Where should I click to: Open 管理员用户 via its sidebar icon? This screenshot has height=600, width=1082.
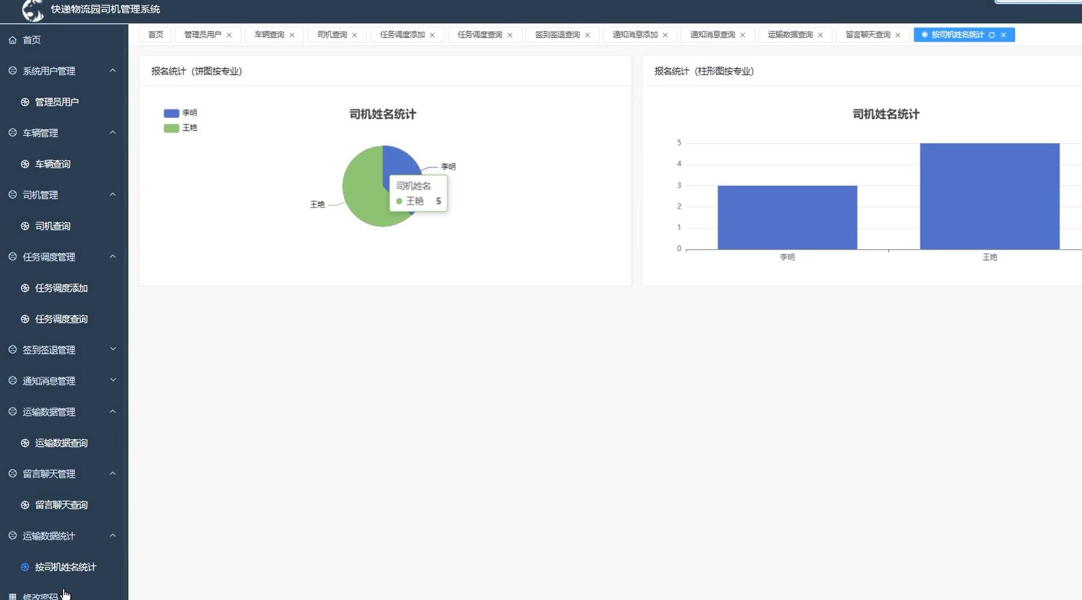[24, 101]
